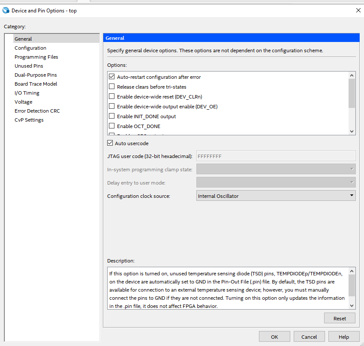Click the 'Configuration clock source:' label

138,196
